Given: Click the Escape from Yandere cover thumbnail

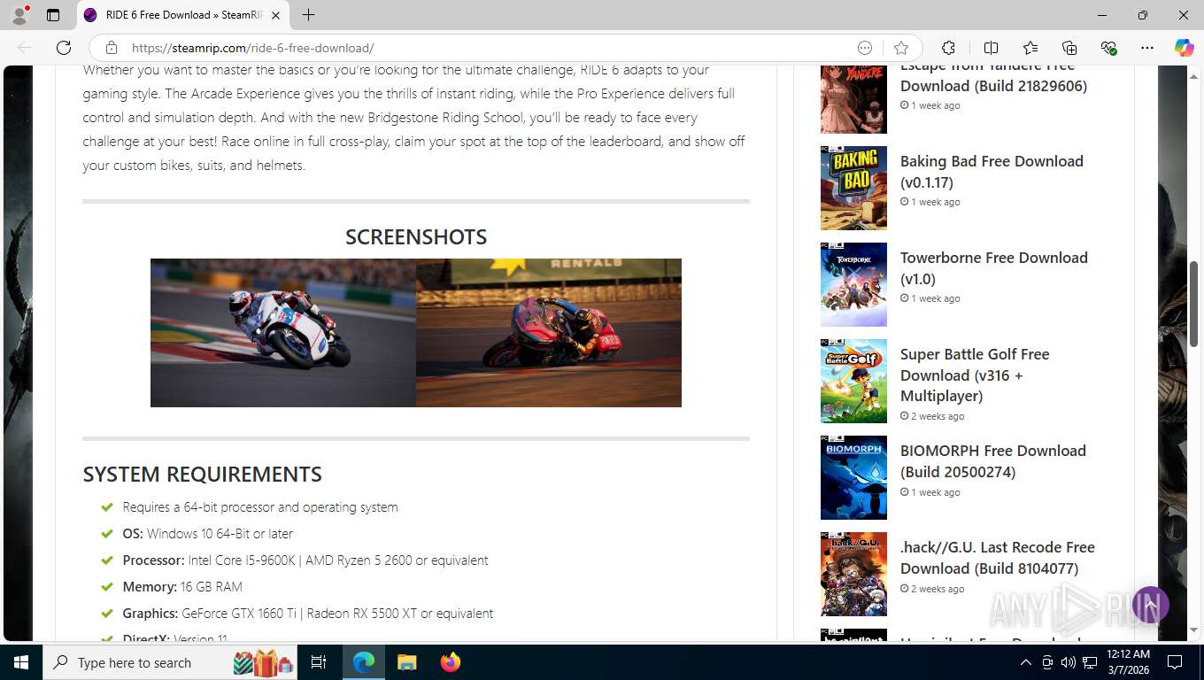Looking at the screenshot, I should coord(853,99).
